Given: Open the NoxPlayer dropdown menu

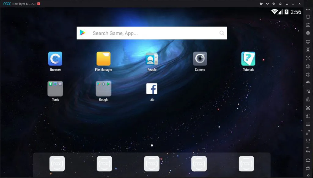Looking at the screenshot, I should click(x=267, y=4).
